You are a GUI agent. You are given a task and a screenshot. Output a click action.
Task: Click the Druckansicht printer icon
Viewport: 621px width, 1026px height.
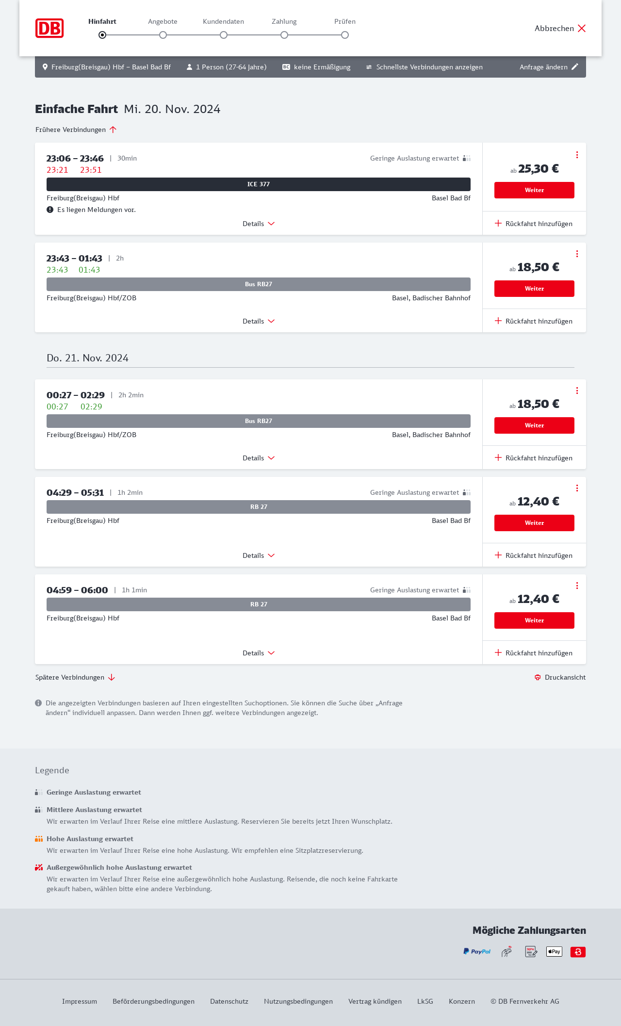click(538, 677)
